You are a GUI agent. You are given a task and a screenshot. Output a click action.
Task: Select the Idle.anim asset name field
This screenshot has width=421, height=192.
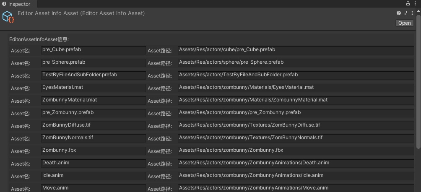click(x=94, y=176)
